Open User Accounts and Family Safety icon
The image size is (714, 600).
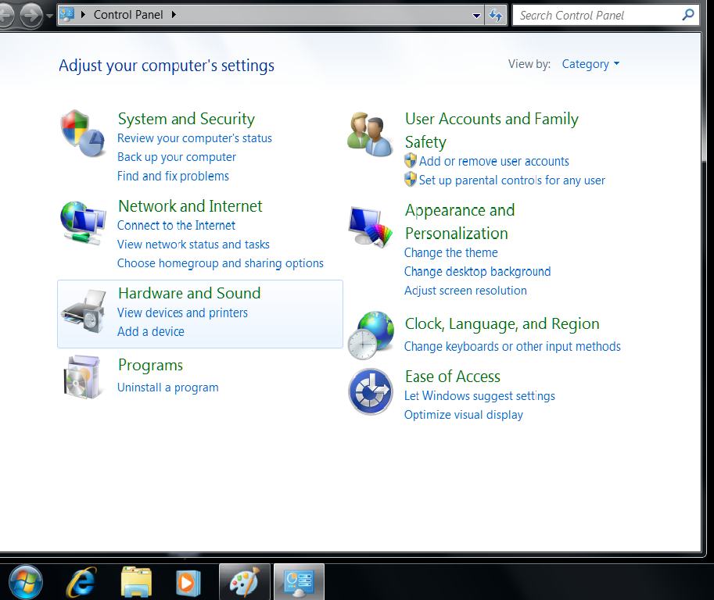(370, 133)
